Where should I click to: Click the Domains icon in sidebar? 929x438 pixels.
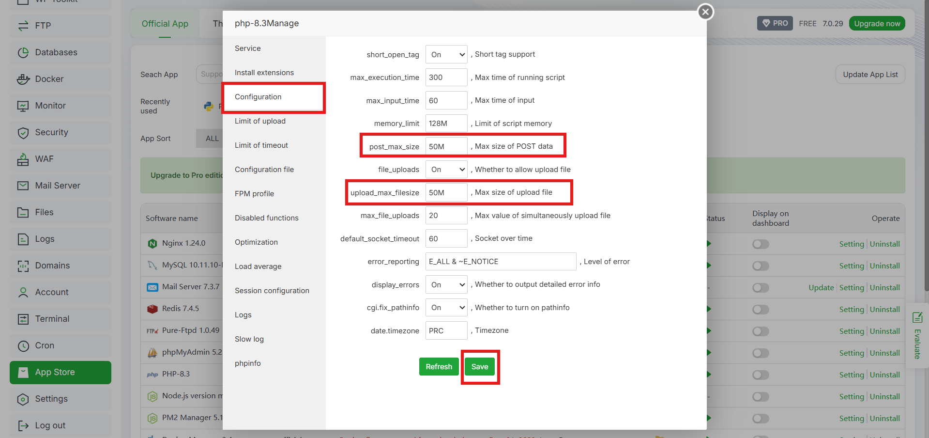23,266
